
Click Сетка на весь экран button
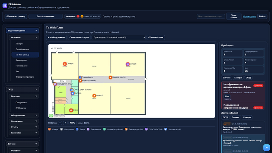(79, 37)
